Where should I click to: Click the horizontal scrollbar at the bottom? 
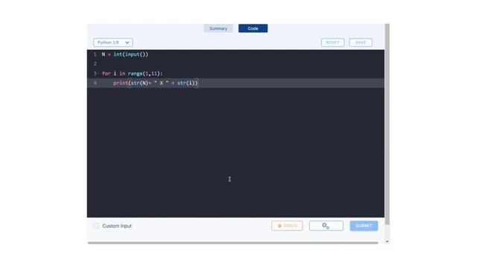click(x=233, y=243)
